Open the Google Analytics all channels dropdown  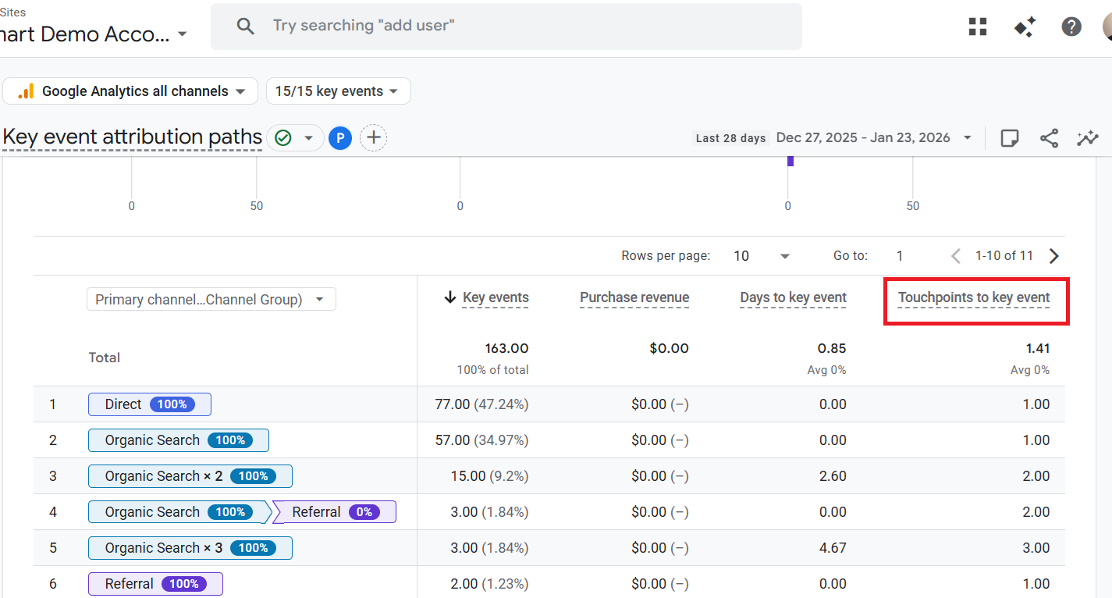point(130,91)
